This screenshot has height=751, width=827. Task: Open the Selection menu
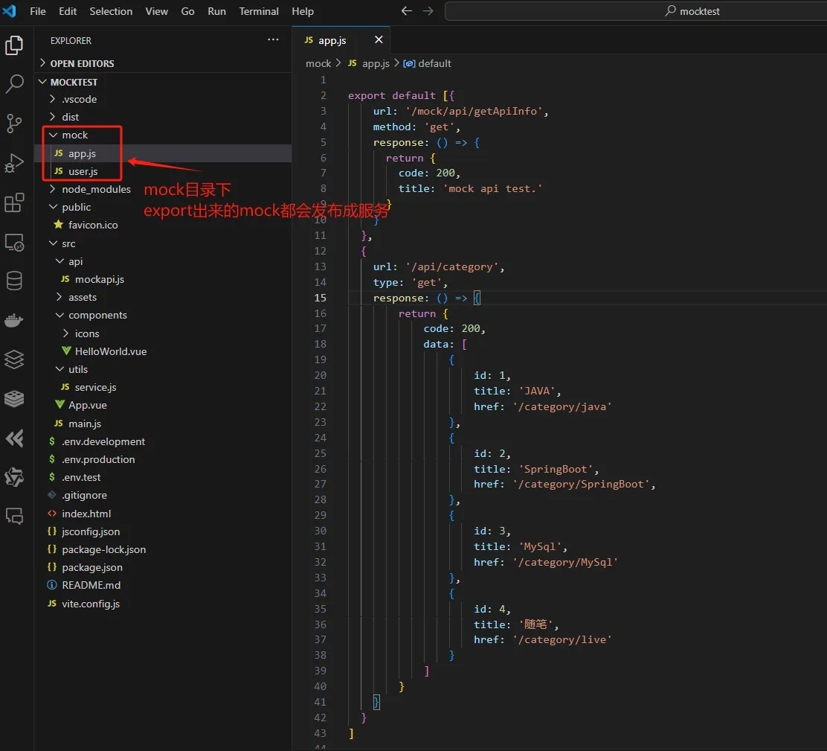tap(111, 11)
